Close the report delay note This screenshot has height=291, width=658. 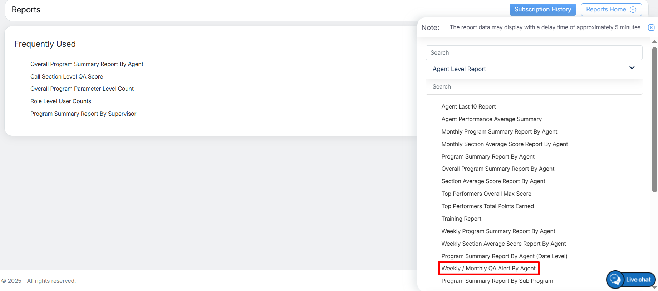(651, 27)
